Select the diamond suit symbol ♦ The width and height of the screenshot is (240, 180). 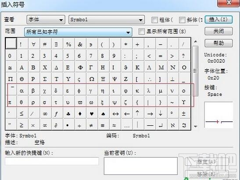coord(80,113)
